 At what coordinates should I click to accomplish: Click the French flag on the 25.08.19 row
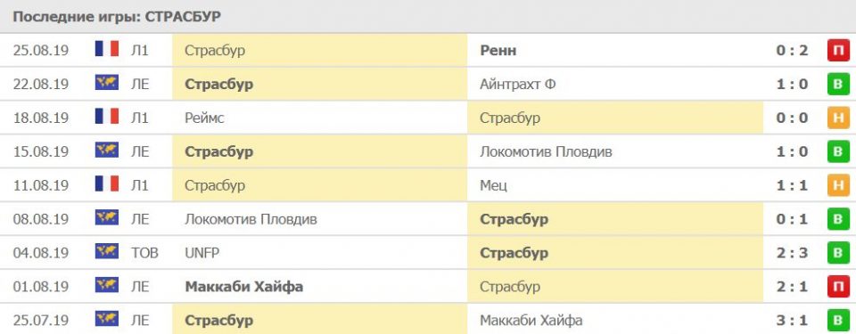107,49
